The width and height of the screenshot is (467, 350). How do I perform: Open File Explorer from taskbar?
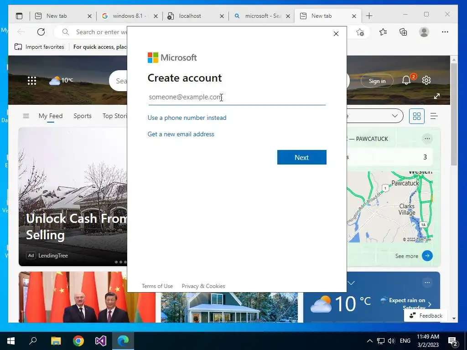point(56,341)
